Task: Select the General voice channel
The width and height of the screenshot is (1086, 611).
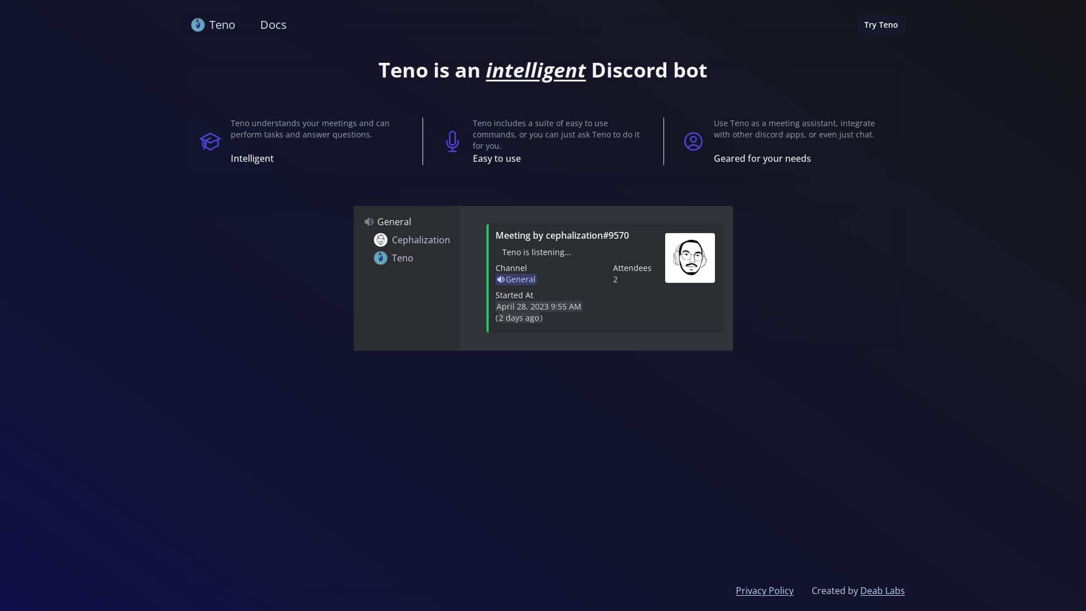Action: point(394,222)
